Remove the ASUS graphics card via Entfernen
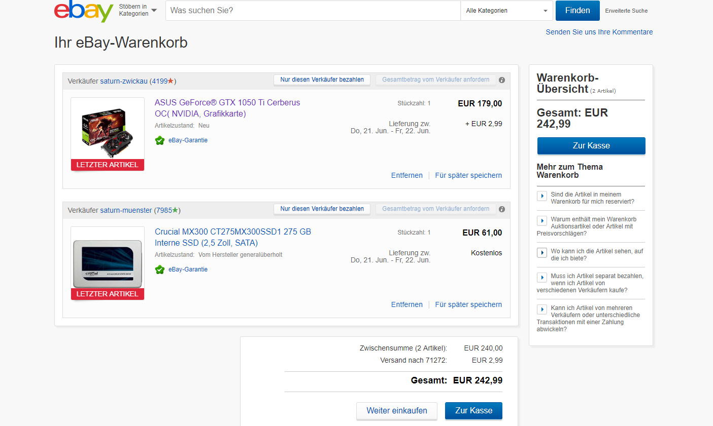 coord(407,175)
